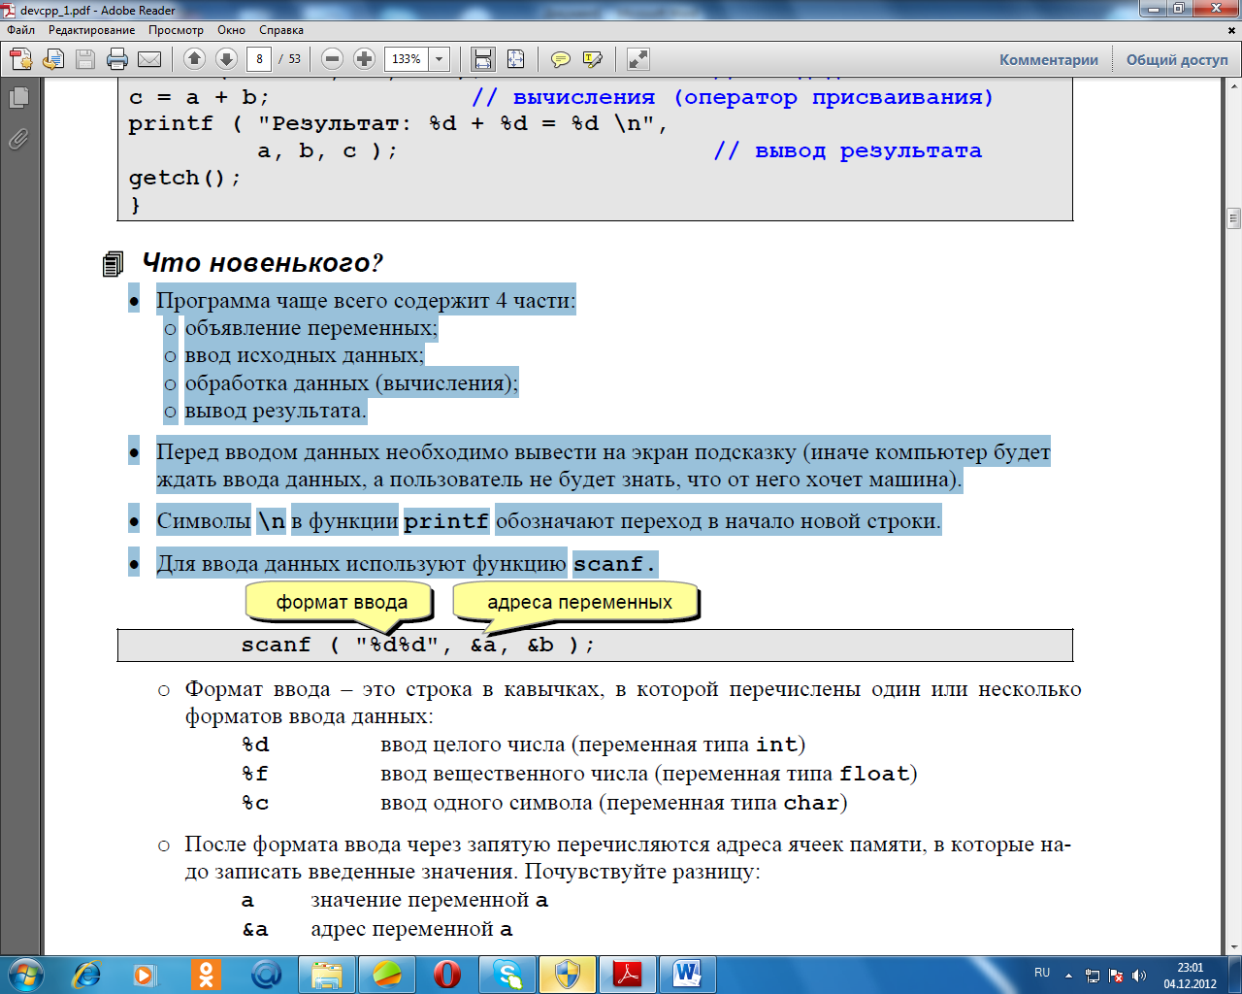
Task: Add a sticky note comment
Action: (x=560, y=59)
